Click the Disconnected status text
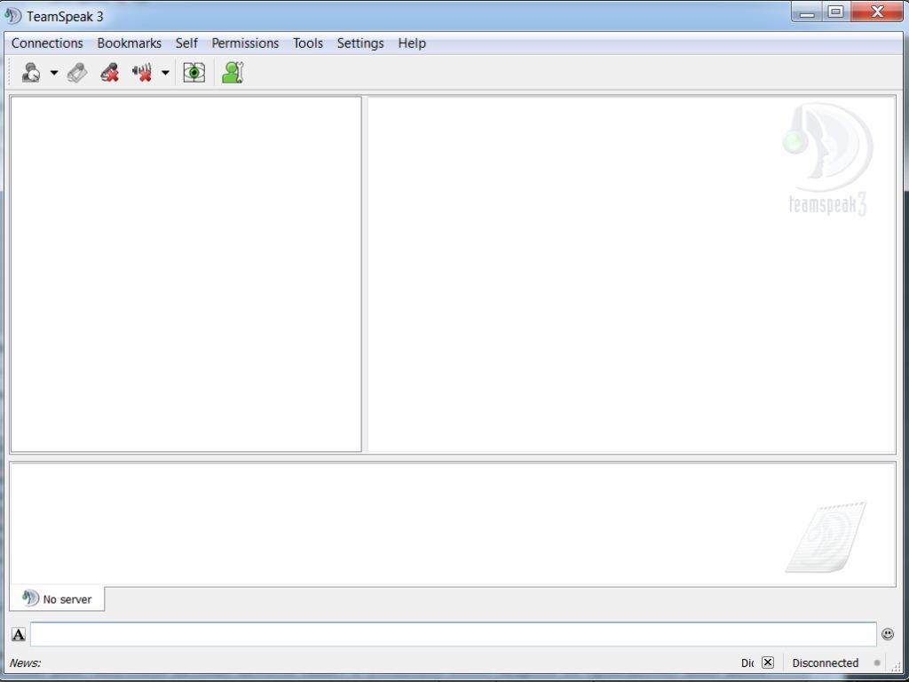The height and width of the screenshot is (682, 909). tap(825, 662)
